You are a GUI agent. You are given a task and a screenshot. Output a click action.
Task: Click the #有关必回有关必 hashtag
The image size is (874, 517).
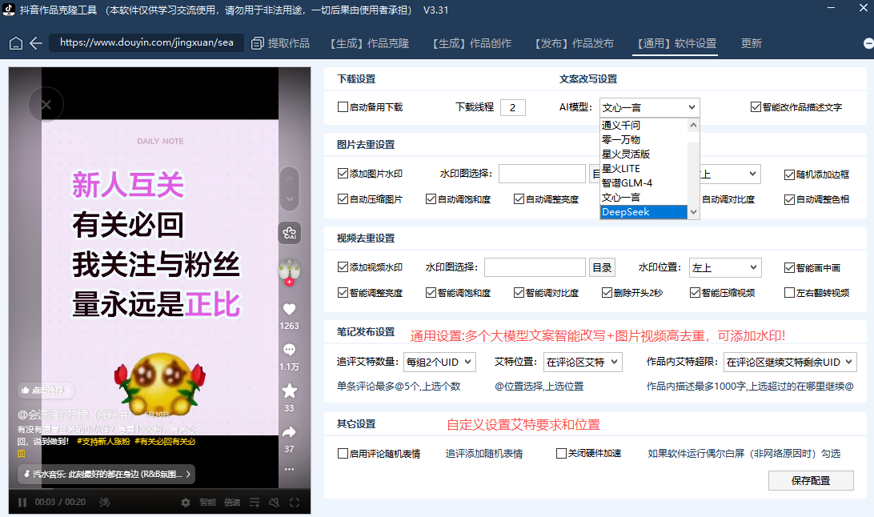click(x=165, y=441)
